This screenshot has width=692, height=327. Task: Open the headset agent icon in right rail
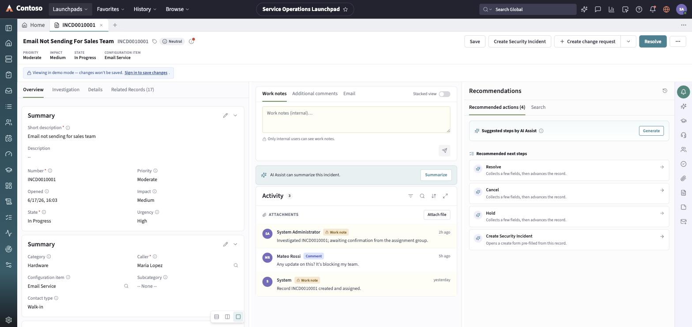[683, 135]
